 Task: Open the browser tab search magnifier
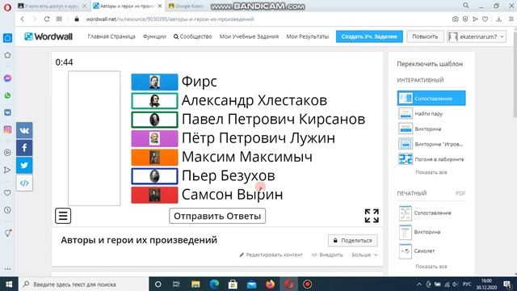point(466,6)
